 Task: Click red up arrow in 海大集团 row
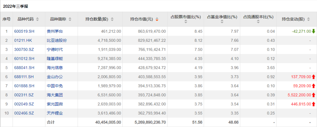313,95
